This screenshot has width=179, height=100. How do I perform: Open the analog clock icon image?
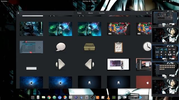pyautogui.click(x=147, y=47)
